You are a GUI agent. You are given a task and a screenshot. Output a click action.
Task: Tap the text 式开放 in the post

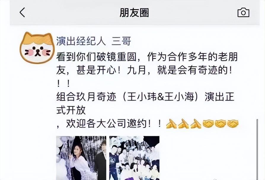[71, 110]
